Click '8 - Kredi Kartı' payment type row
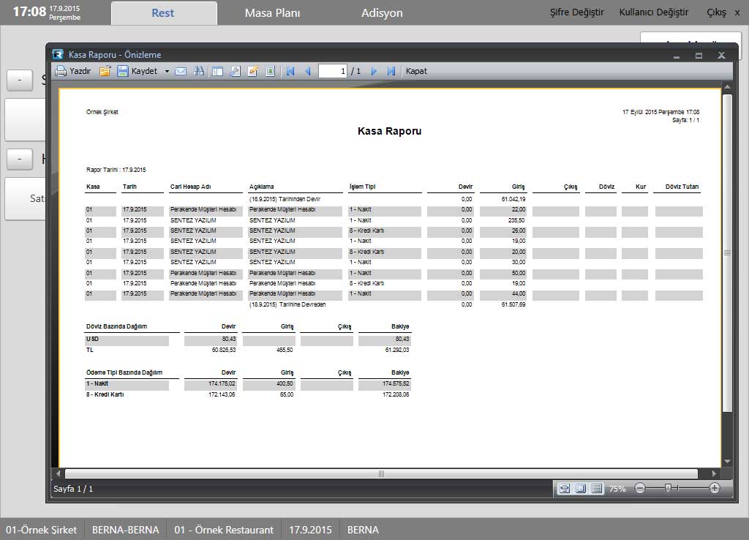This screenshot has height=540, width=749. pos(247,394)
